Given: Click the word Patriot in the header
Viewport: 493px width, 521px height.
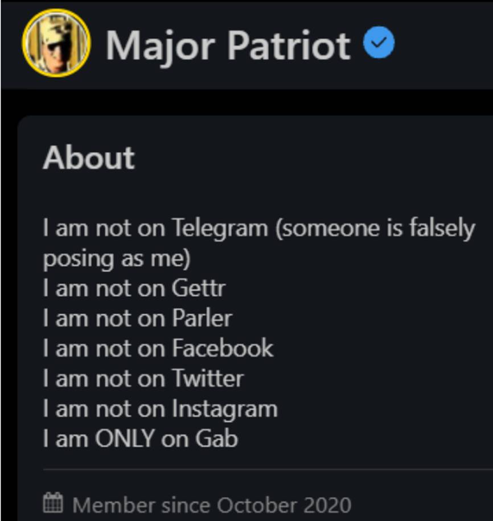Looking at the screenshot, I should [x=289, y=44].
